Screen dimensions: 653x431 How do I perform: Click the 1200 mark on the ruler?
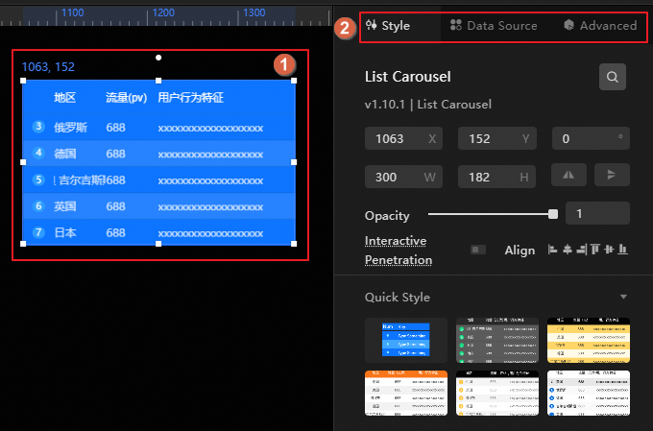(x=163, y=12)
